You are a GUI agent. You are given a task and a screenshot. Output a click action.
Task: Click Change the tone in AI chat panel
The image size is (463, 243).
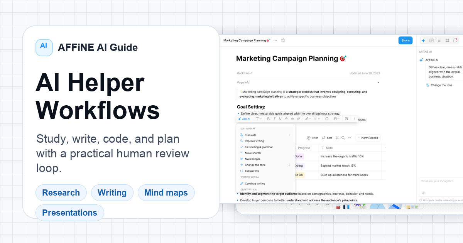click(x=439, y=85)
